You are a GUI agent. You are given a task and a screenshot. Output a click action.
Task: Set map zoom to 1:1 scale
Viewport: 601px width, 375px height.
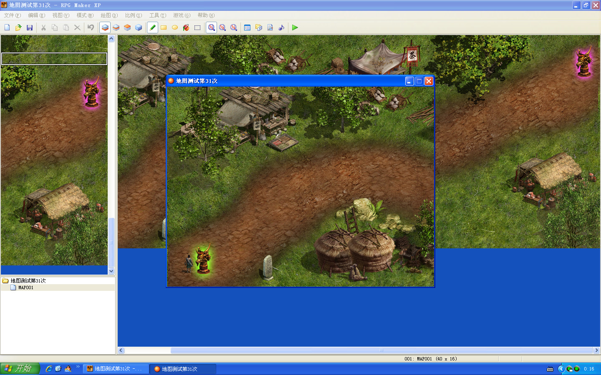(x=212, y=27)
